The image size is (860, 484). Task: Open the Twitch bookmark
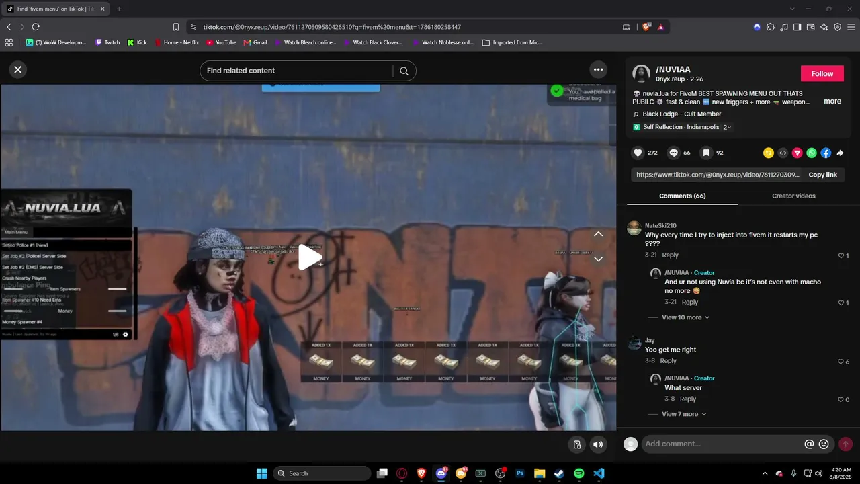107,42
